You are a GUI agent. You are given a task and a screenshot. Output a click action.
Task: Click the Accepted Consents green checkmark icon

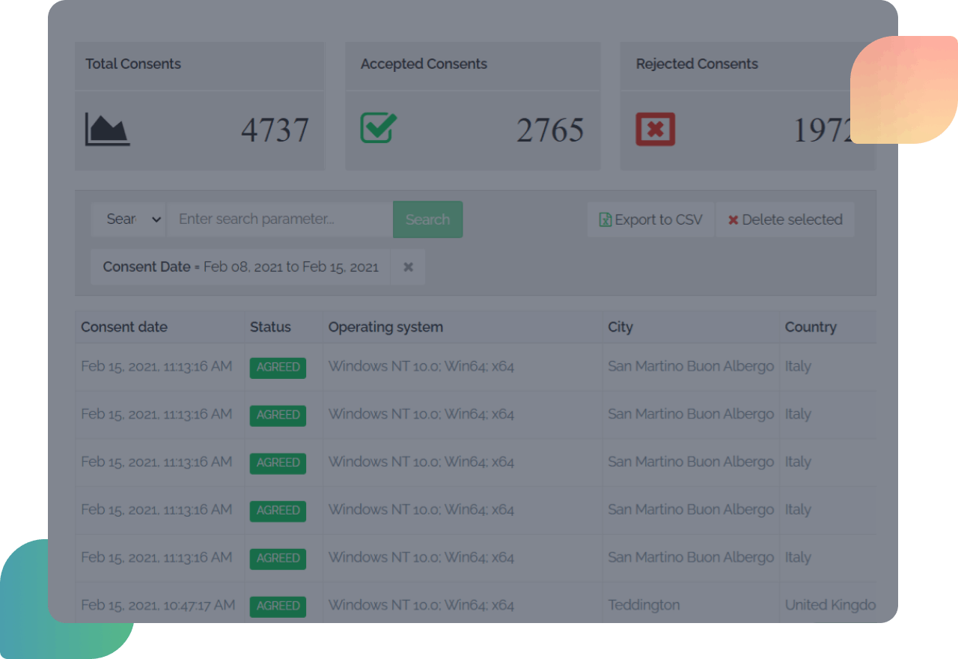point(379,128)
